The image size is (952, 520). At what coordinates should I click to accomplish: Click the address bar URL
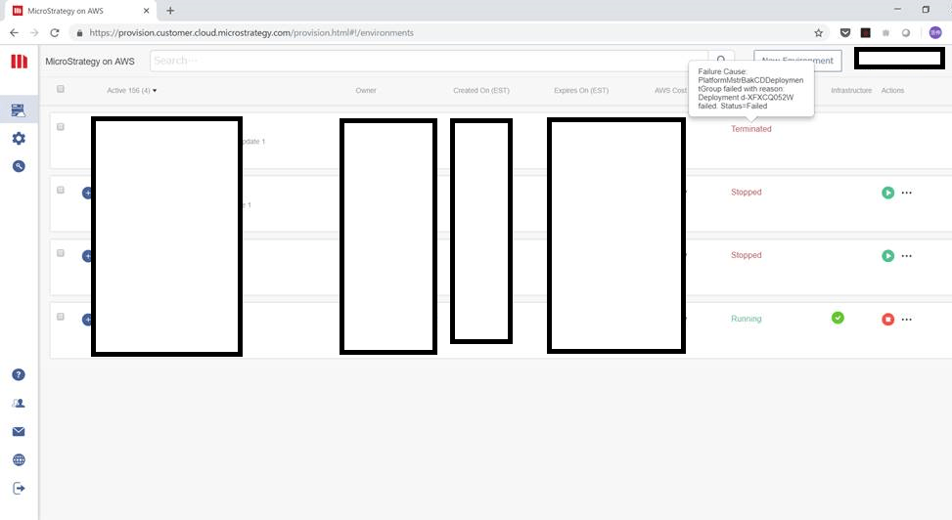[251, 33]
